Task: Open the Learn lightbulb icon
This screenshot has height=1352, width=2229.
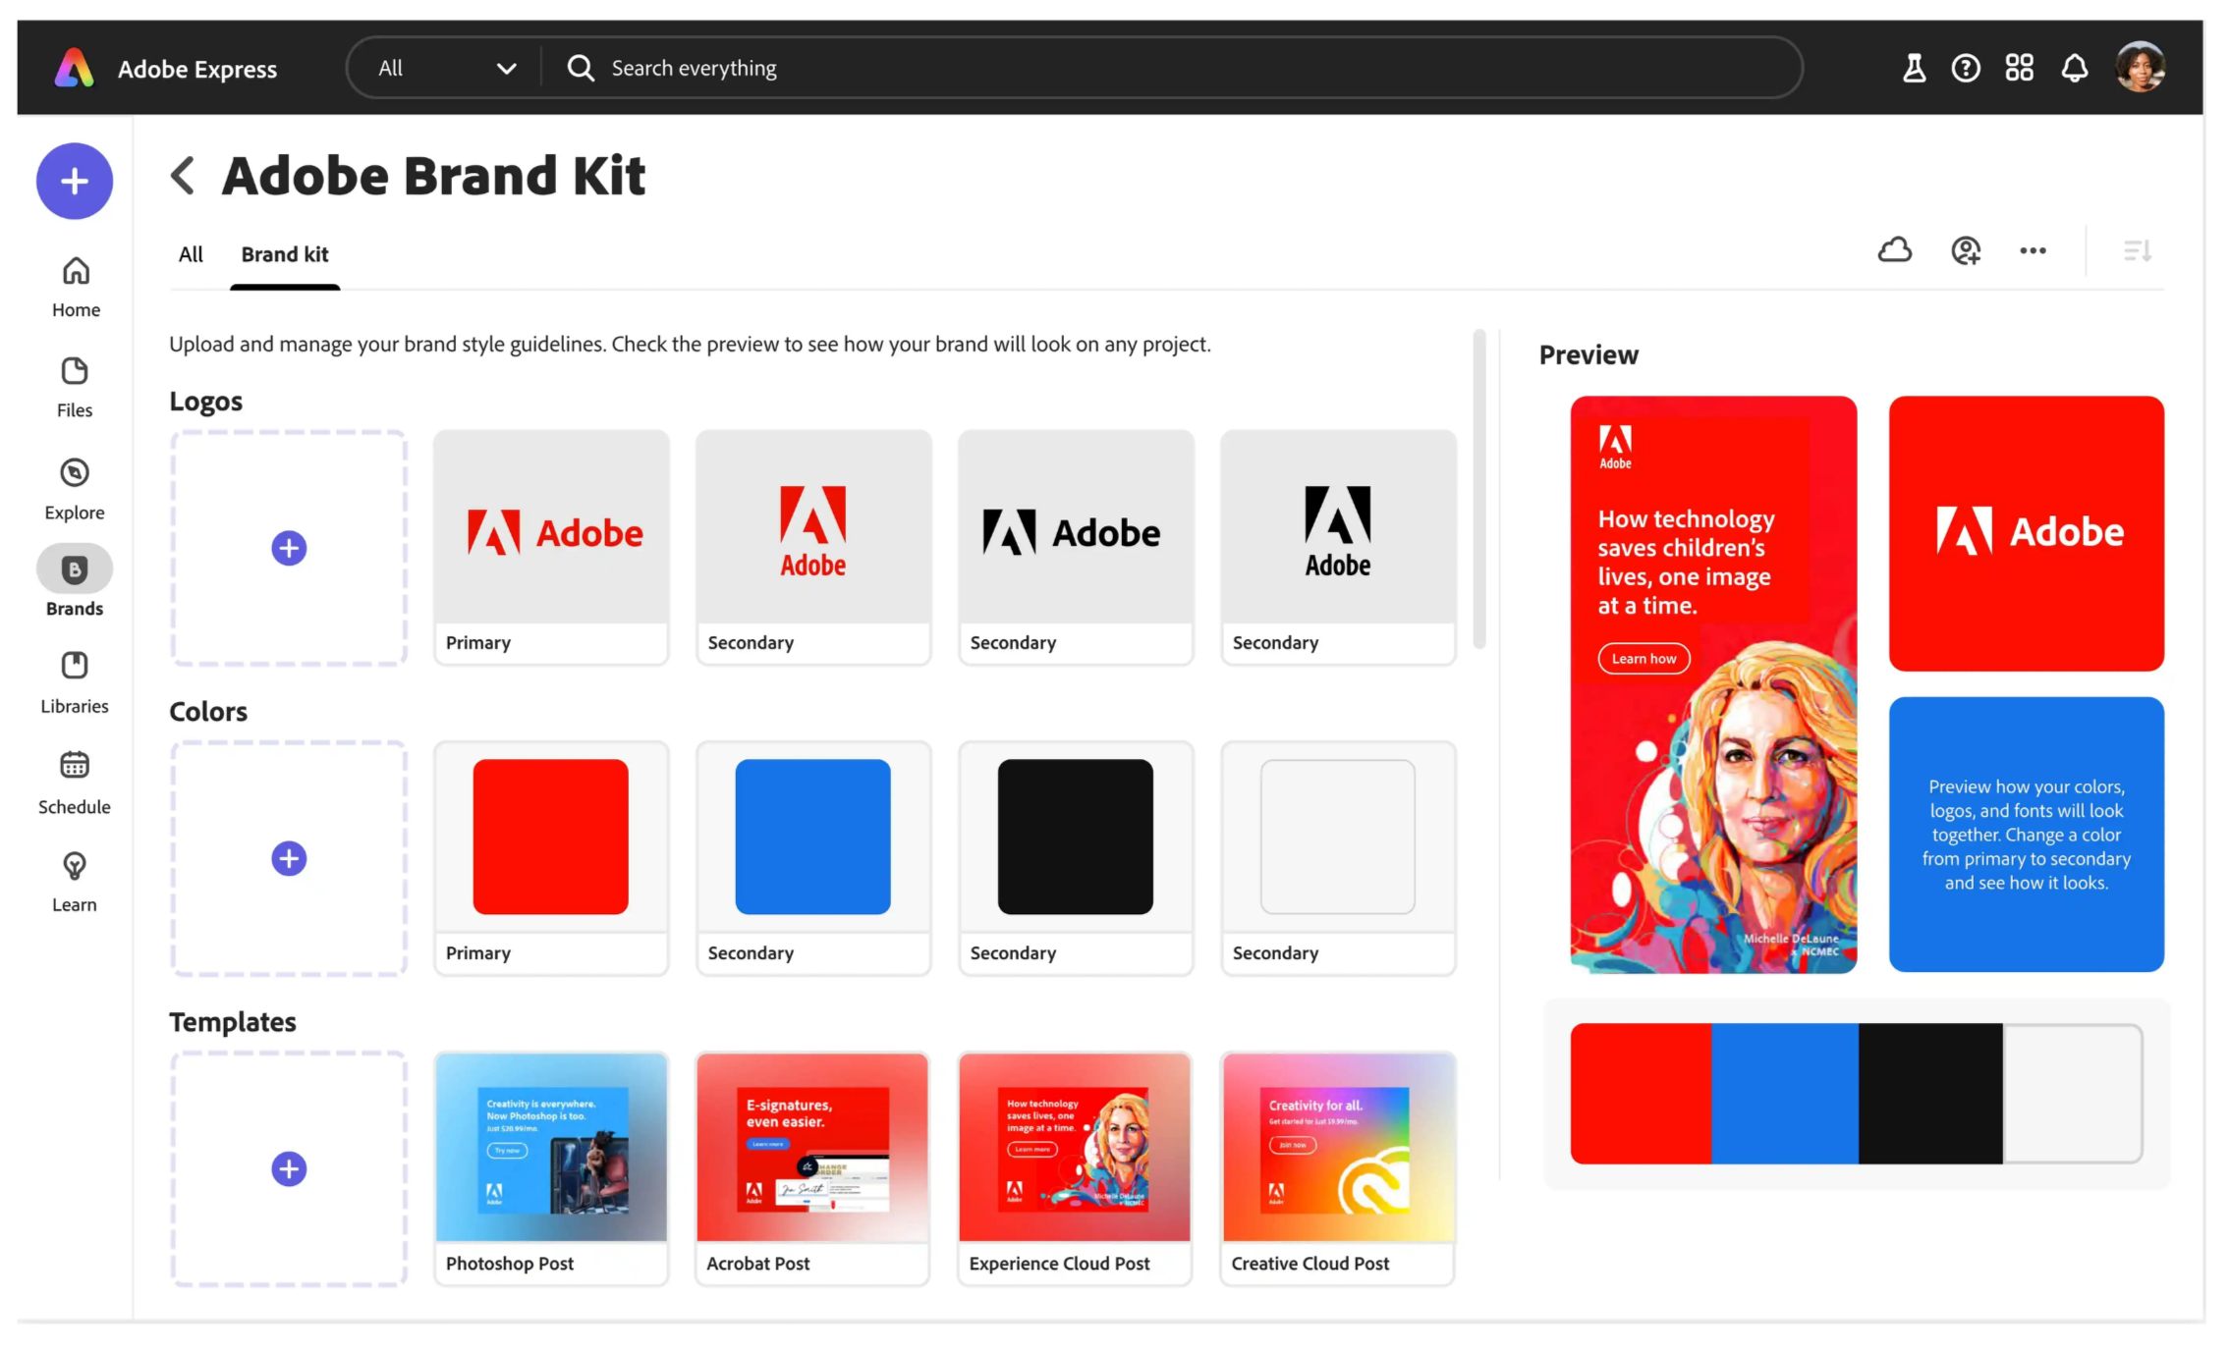Action: (x=75, y=866)
